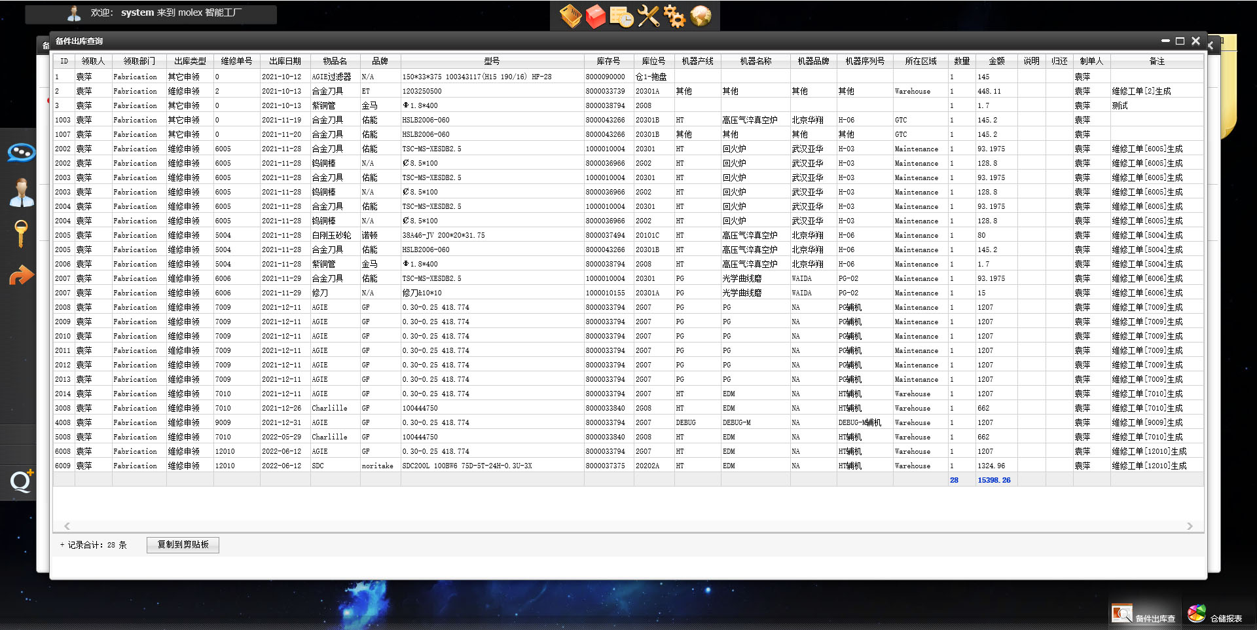Click the red box inventory icon
The height and width of the screenshot is (630, 1257).
click(x=595, y=16)
